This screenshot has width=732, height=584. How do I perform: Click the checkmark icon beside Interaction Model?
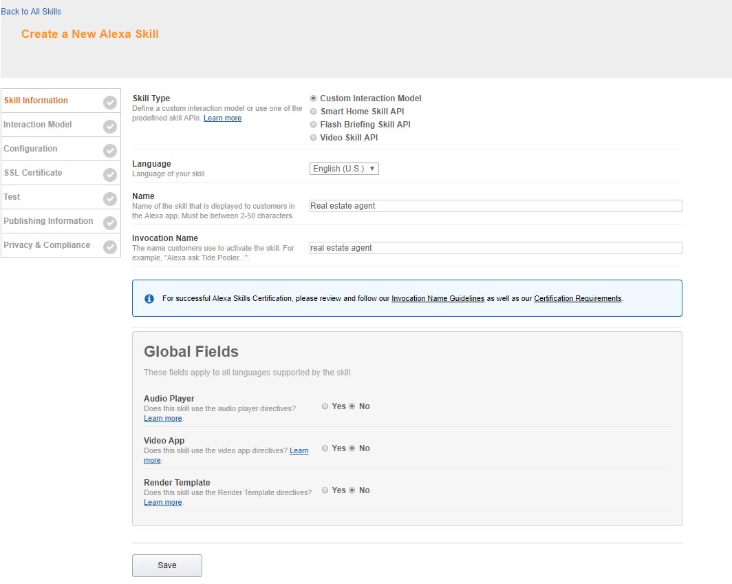(110, 126)
